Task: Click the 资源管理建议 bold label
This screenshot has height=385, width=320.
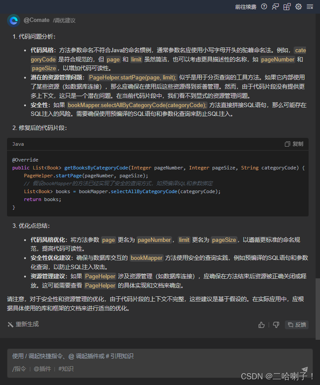Action: (x=49, y=276)
